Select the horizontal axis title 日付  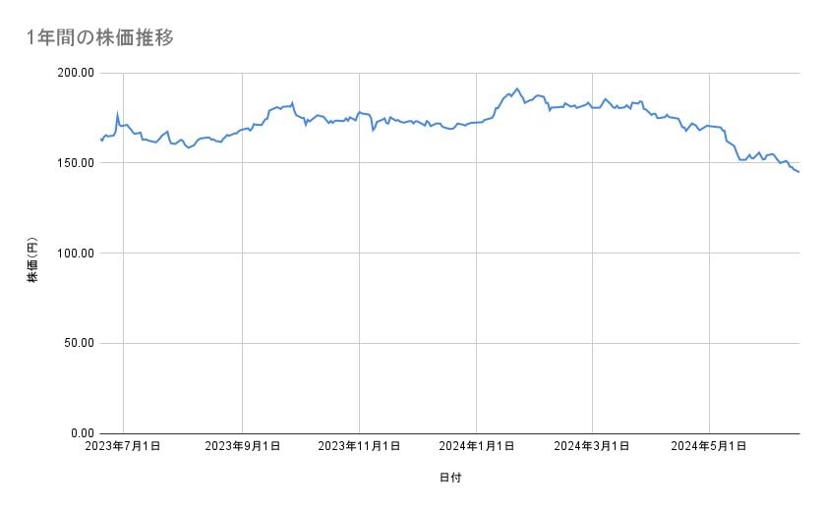click(450, 478)
